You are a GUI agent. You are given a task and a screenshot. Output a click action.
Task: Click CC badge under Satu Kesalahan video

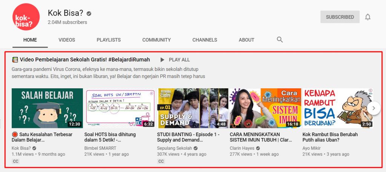coord(15,161)
